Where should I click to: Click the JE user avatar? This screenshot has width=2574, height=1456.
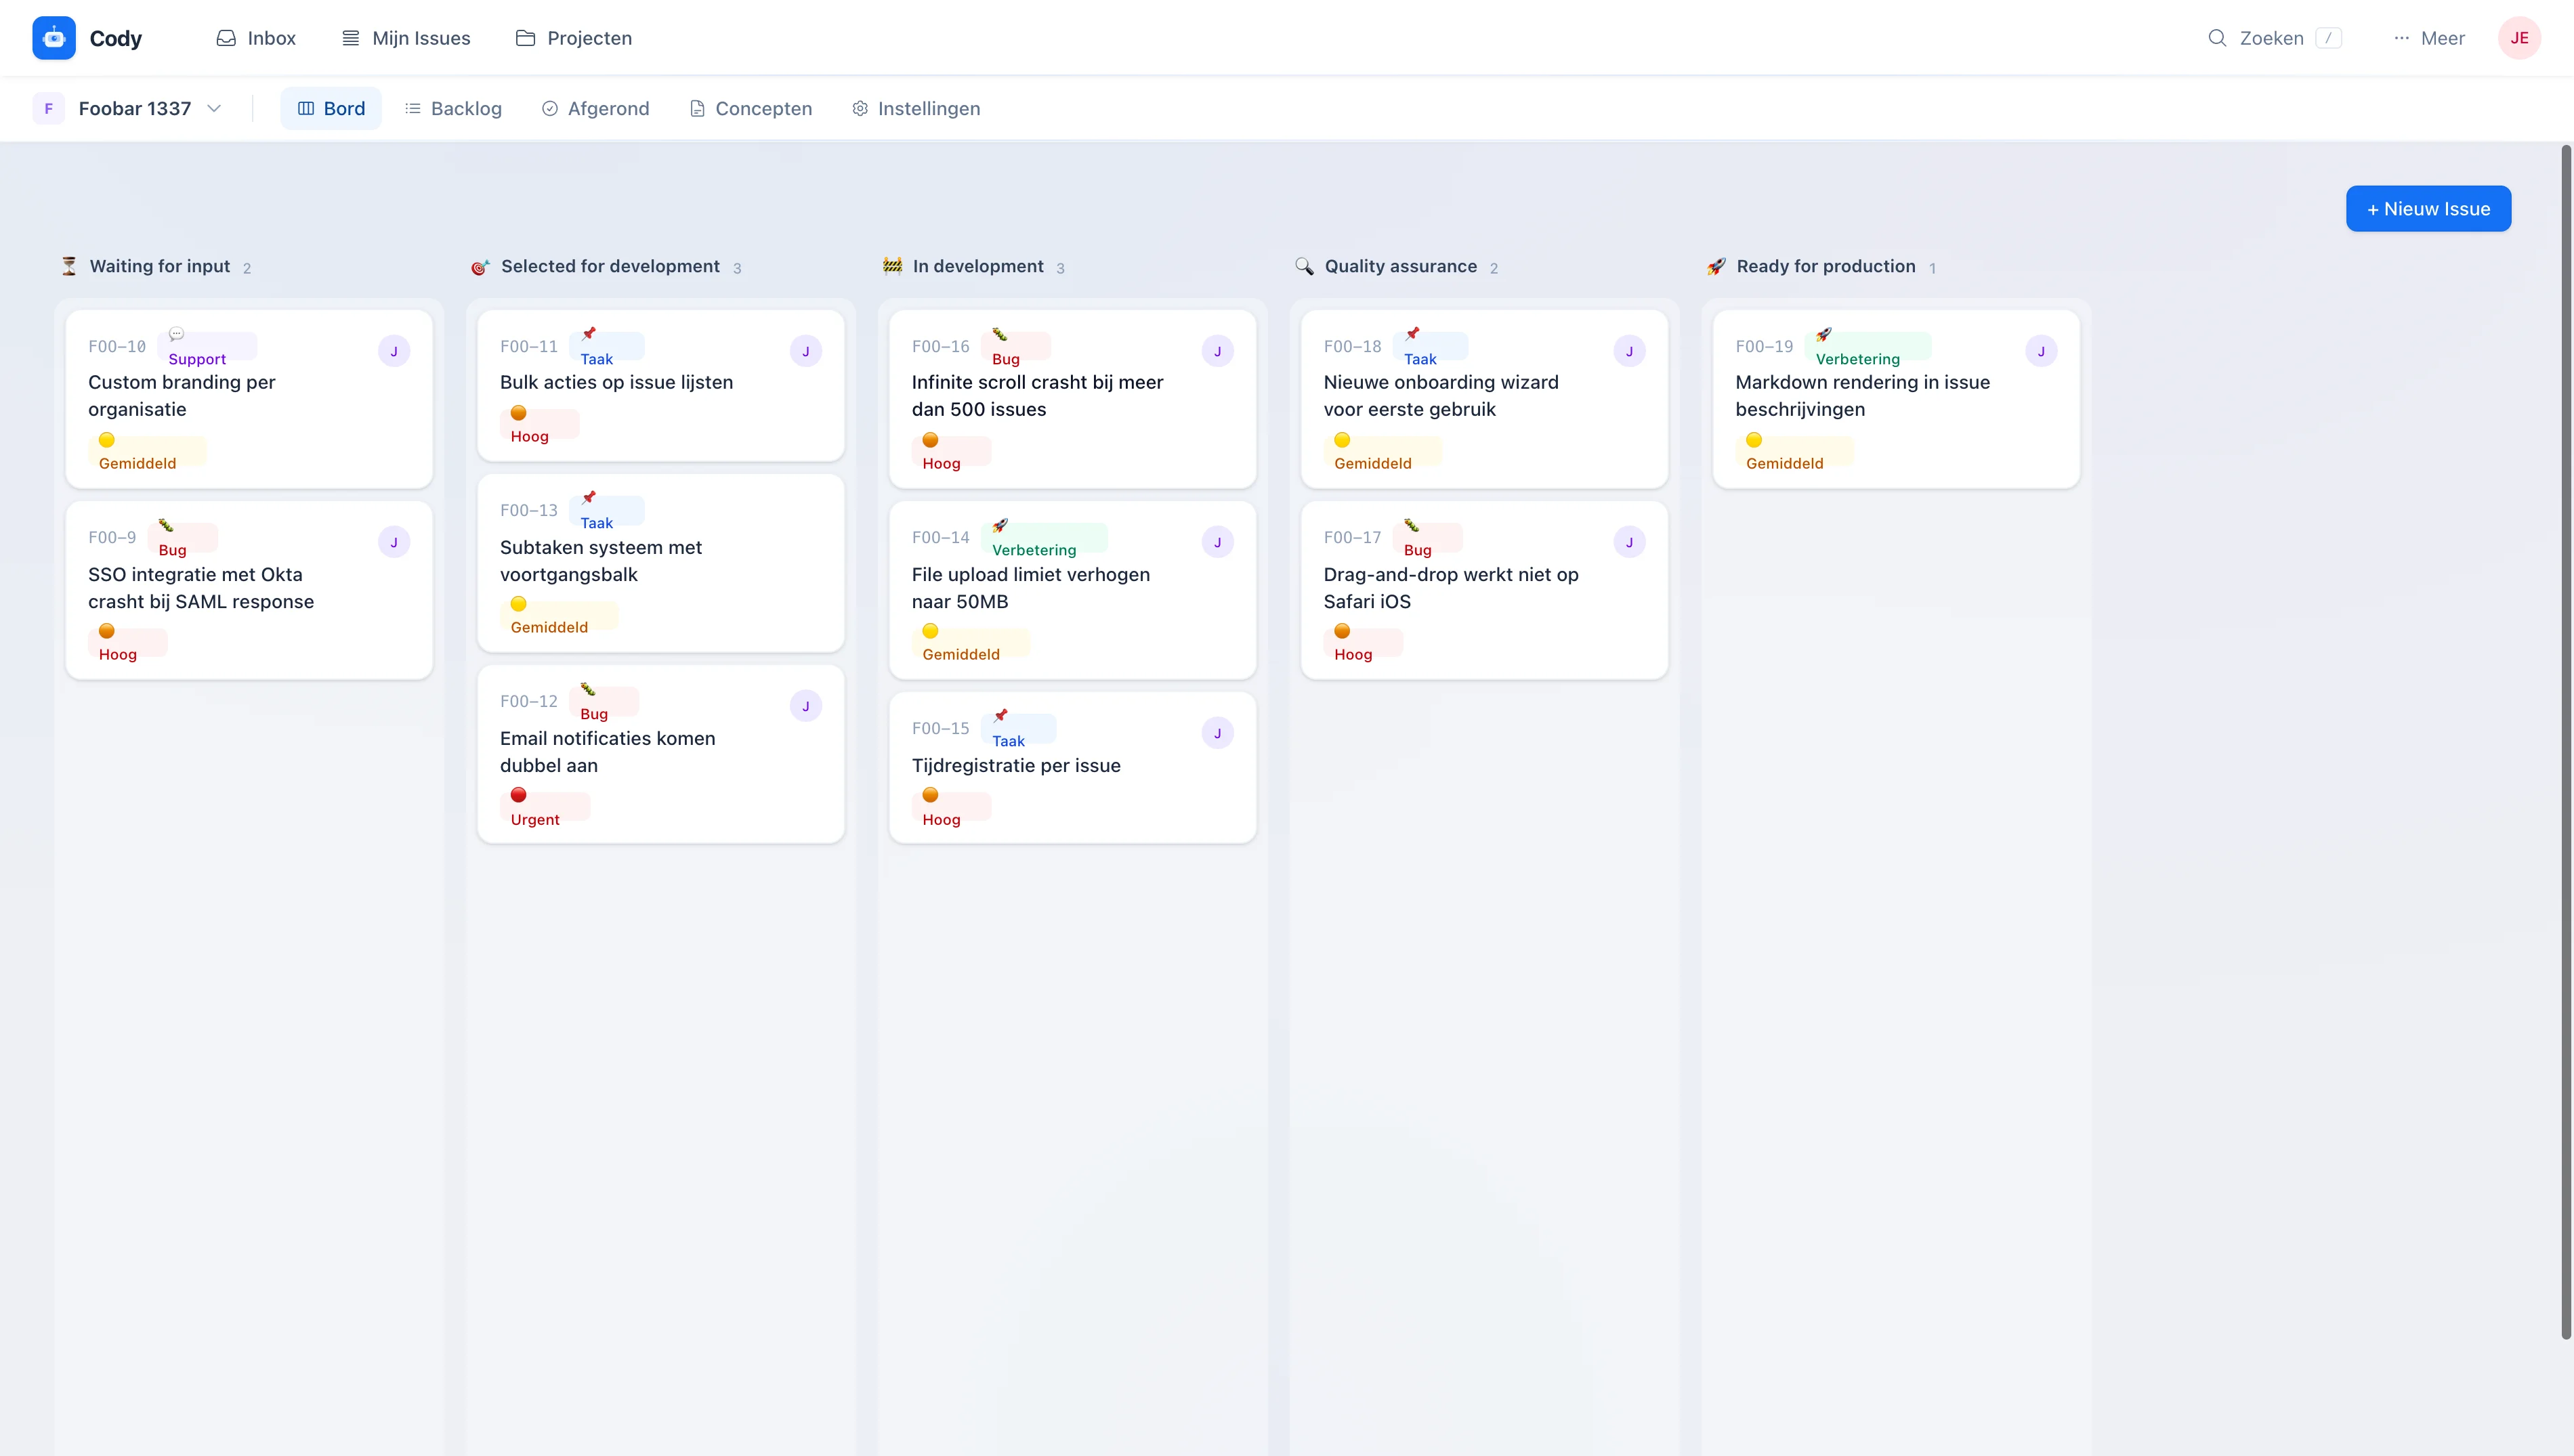point(2518,38)
